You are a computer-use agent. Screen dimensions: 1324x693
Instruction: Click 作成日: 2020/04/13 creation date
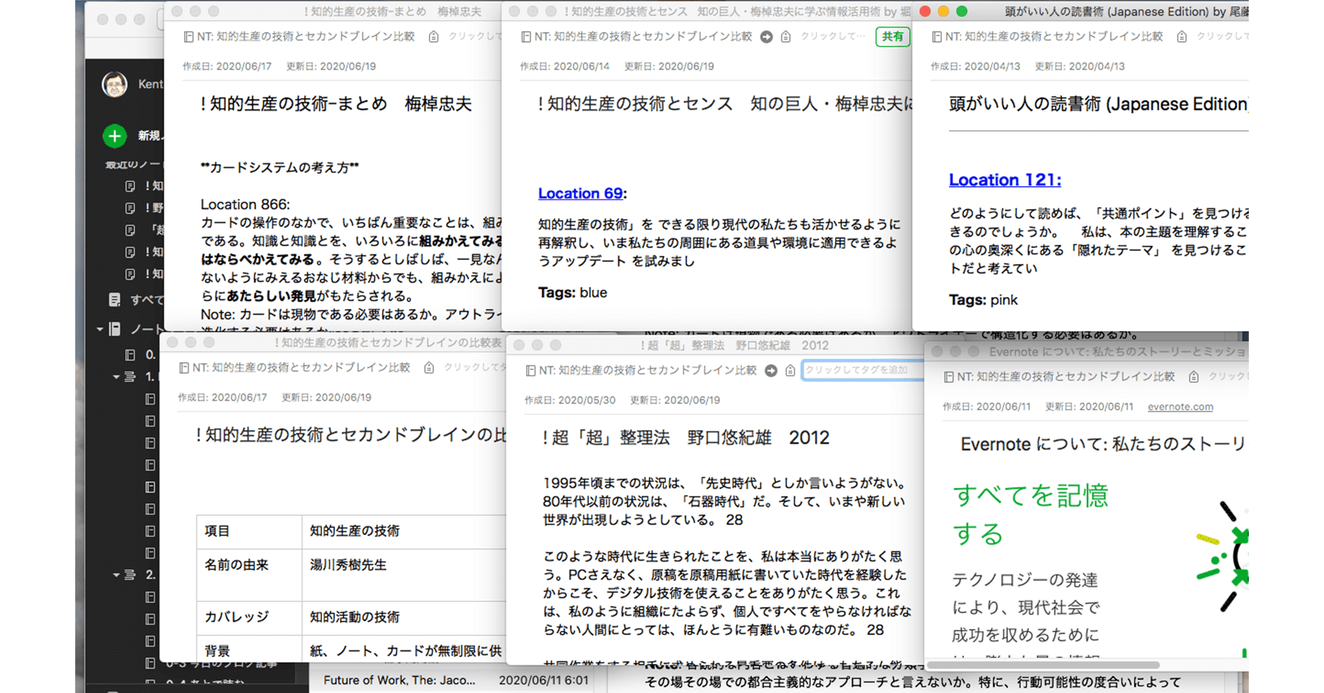[975, 67]
